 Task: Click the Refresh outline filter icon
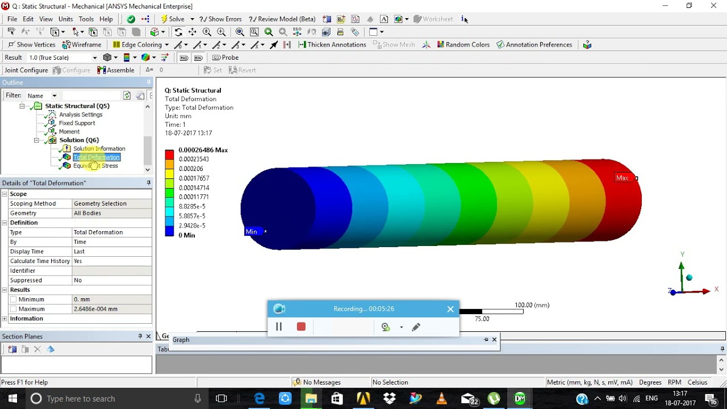tap(127, 95)
